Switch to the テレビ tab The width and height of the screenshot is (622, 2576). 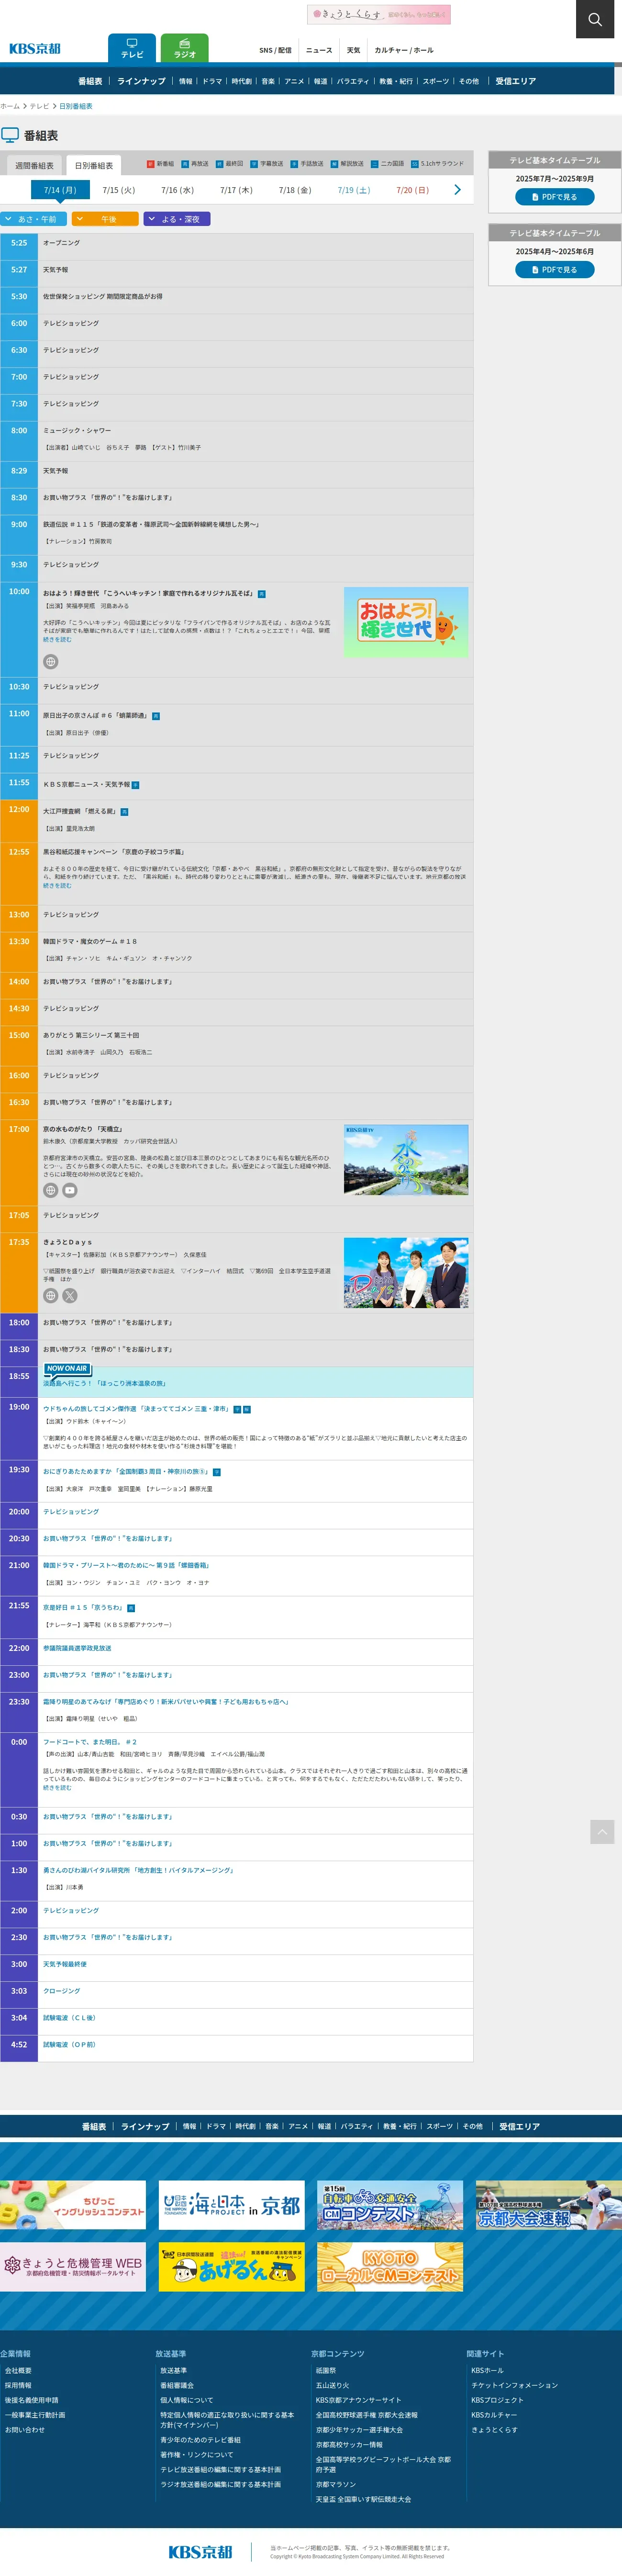pos(132,48)
